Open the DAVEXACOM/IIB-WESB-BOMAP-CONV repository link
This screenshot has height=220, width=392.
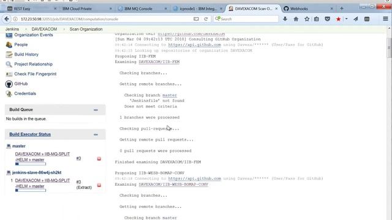coord(173,185)
